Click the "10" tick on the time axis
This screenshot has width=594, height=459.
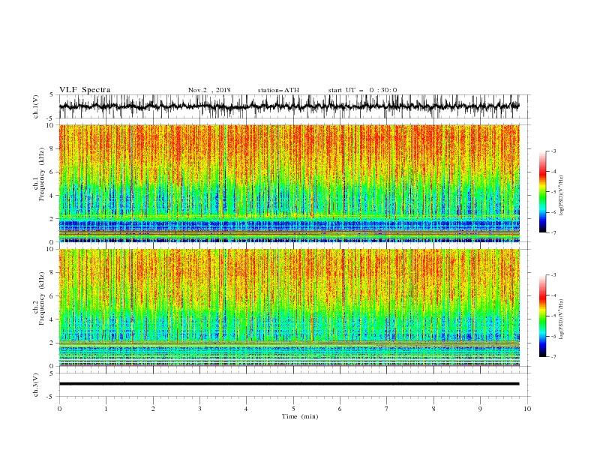pyautogui.click(x=527, y=409)
